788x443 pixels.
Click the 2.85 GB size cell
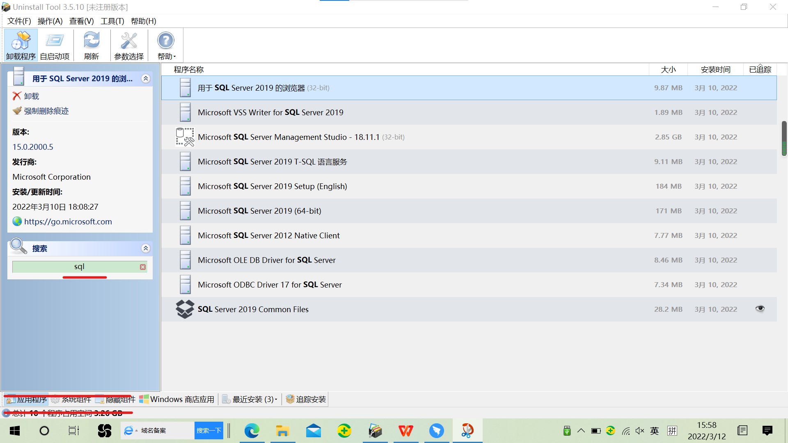(x=668, y=137)
